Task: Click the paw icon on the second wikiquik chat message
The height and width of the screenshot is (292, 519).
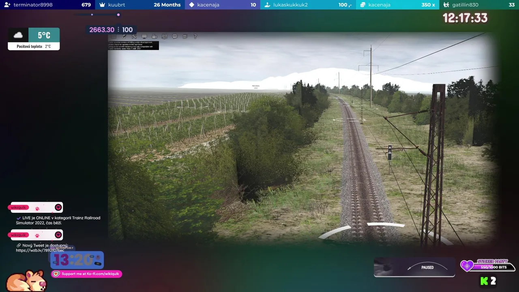Action: click(37, 235)
